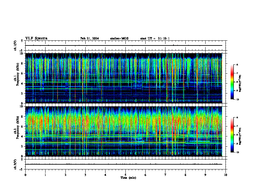Click time axis tick label "5"
The width and height of the screenshot is (254, 196).
tap(125, 175)
